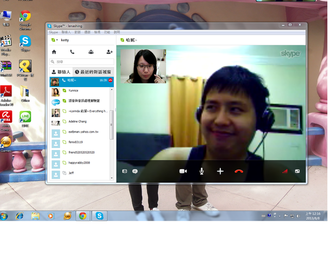Open the Computer desktop icon
This screenshot has width=331, height=264.
(6, 19)
